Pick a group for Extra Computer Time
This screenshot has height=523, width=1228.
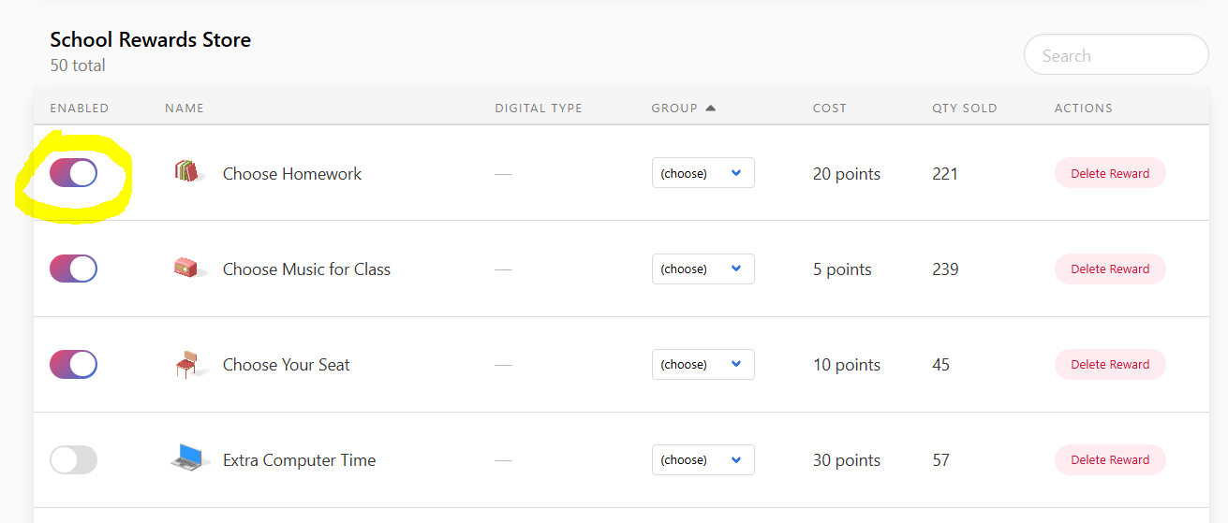coord(703,459)
